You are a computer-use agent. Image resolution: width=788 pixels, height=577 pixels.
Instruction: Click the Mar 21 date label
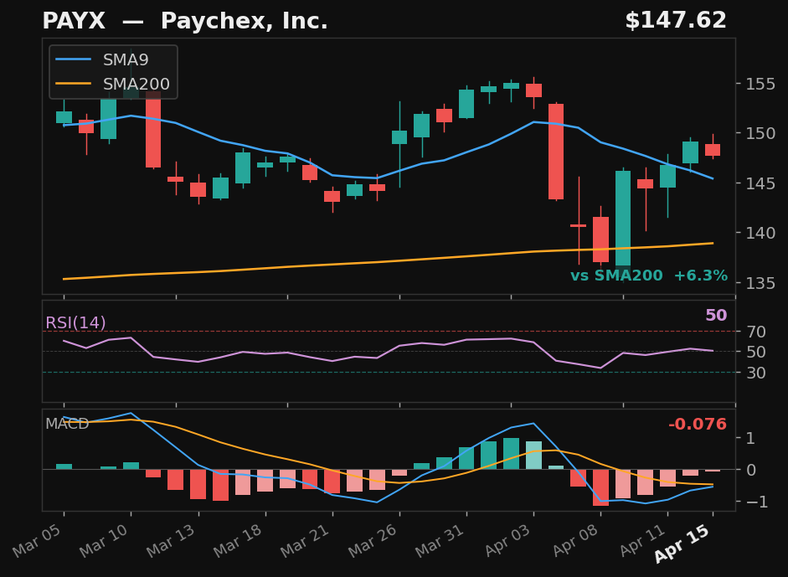pos(306,541)
